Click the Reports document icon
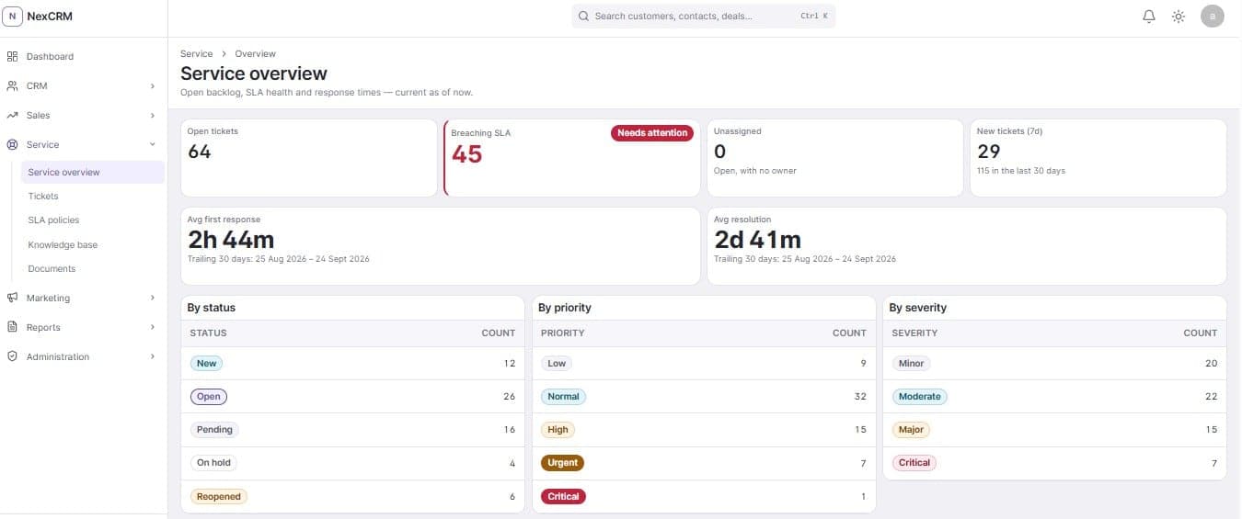Viewport: 1242px width, 519px height. pyautogui.click(x=12, y=327)
